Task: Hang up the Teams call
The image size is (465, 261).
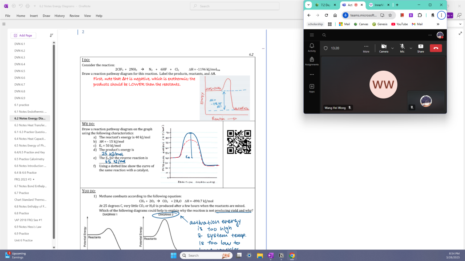Action: pyautogui.click(x=436, y=48)
